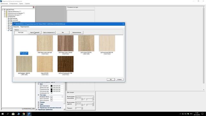Open the Вычисление сдвигов dropdown
206x116 pixels.
pyautogui.click(x=85, y=103)
